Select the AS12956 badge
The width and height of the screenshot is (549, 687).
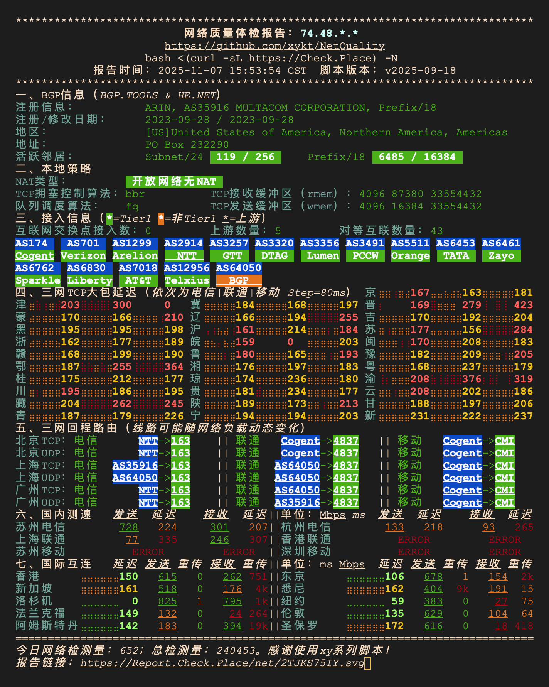coord(187,268)
